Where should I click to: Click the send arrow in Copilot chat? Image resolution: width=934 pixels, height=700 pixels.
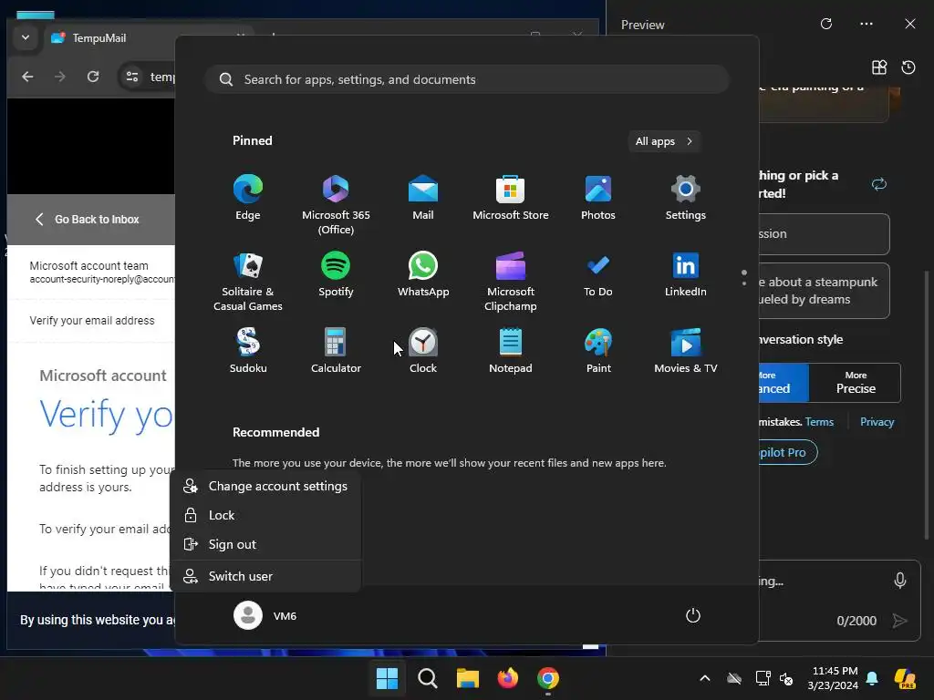(x=899, y=621)
